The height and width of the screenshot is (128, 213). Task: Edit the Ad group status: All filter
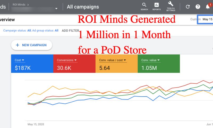45,31
